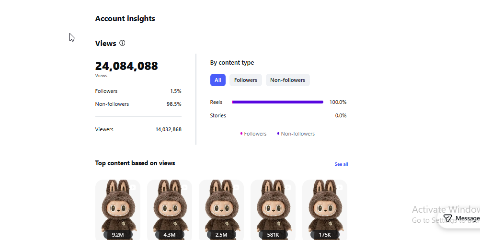Click the Followers legend label

[x=255, y=134]
